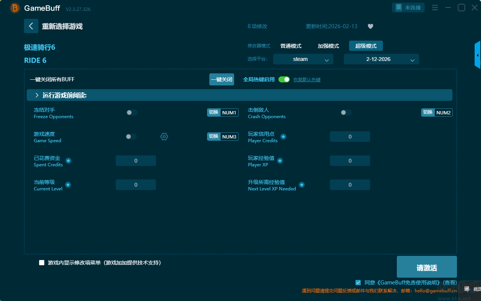Image resolution: width=481 pixels, height=301 pixels.
Task: Open the disclaimer (查看) link
Action: point(450,283)
